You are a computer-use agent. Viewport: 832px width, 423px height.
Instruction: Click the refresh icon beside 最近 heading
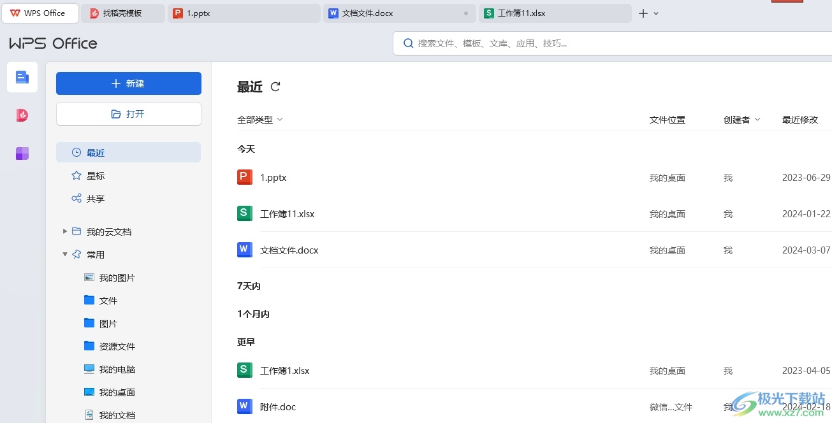(275, 87)
